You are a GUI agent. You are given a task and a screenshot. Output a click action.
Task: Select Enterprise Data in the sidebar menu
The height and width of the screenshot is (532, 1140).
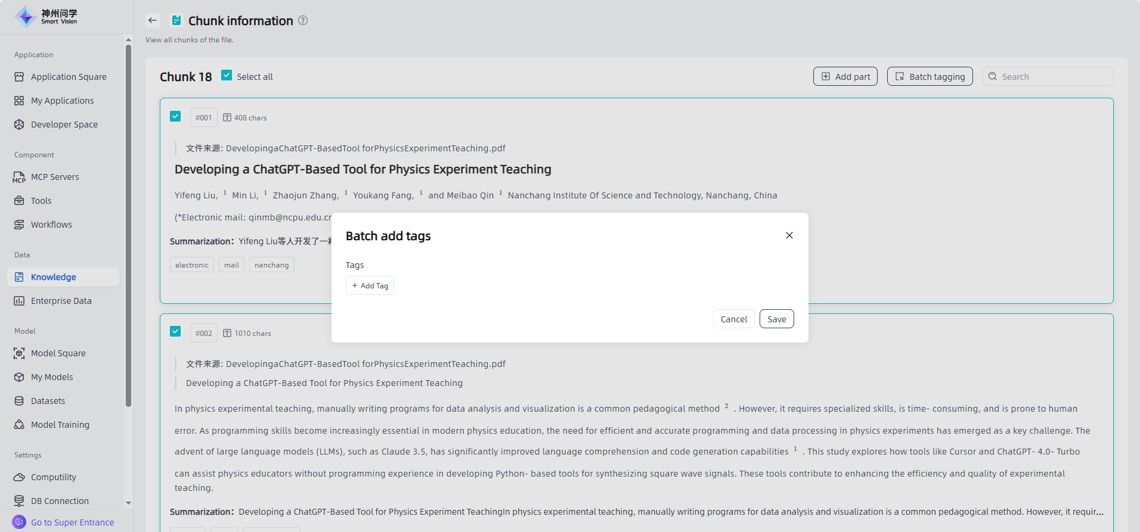(x=61, y=301)
